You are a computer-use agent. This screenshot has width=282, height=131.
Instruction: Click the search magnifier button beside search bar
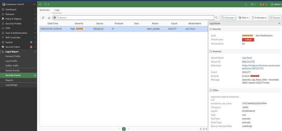216,18
